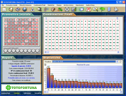The image size is (126, 96).
Task: Open the calculator toolbar icon
Action: click(x=109, y=9)
